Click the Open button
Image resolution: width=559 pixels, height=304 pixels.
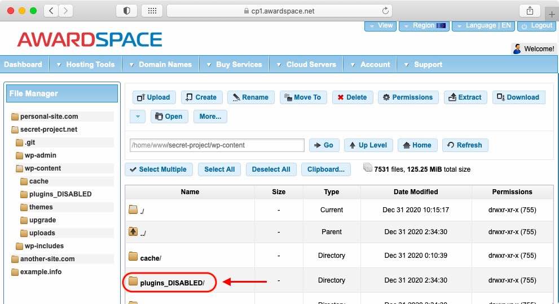[169, 117]
